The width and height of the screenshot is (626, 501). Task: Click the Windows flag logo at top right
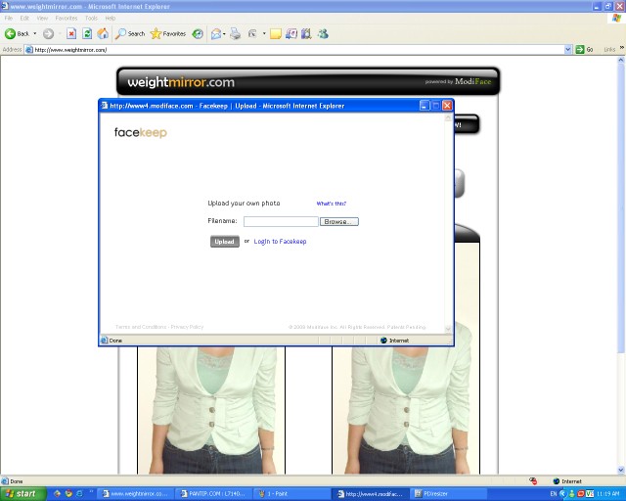coord(617,19)
